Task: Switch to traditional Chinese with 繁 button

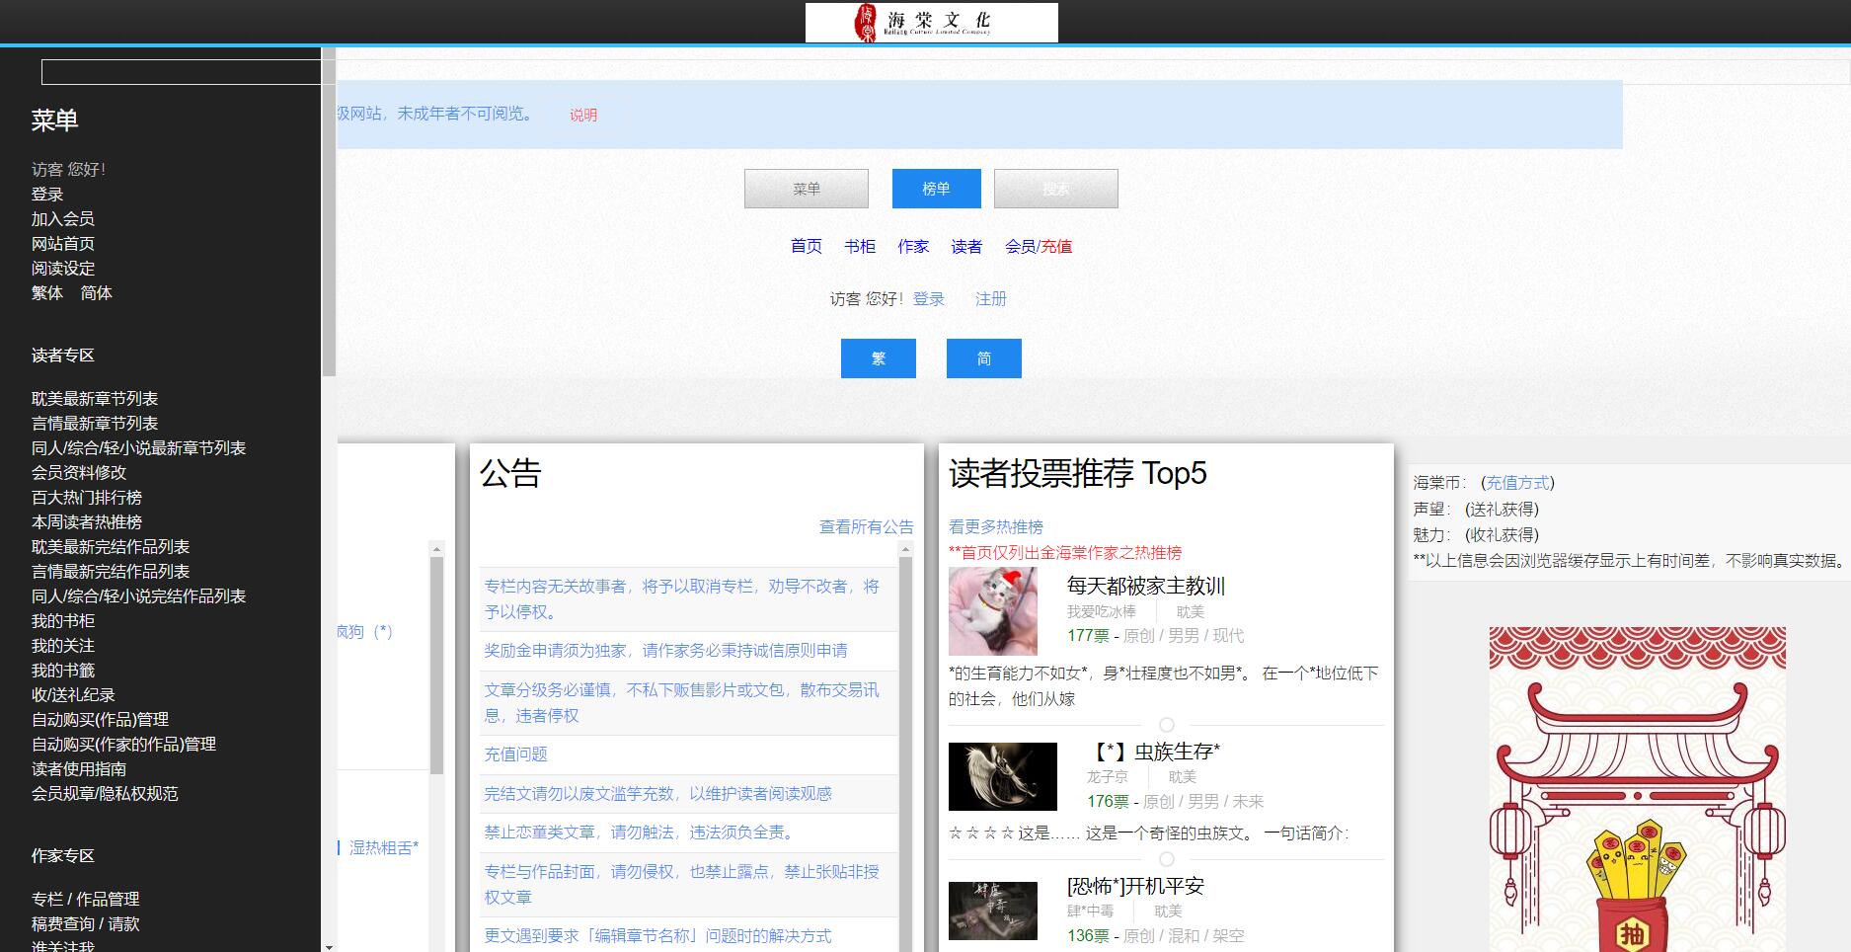Action: 878,358
